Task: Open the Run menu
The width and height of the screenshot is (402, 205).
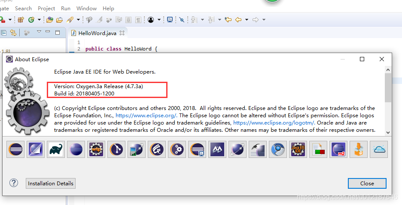Action: coord(66,9)
